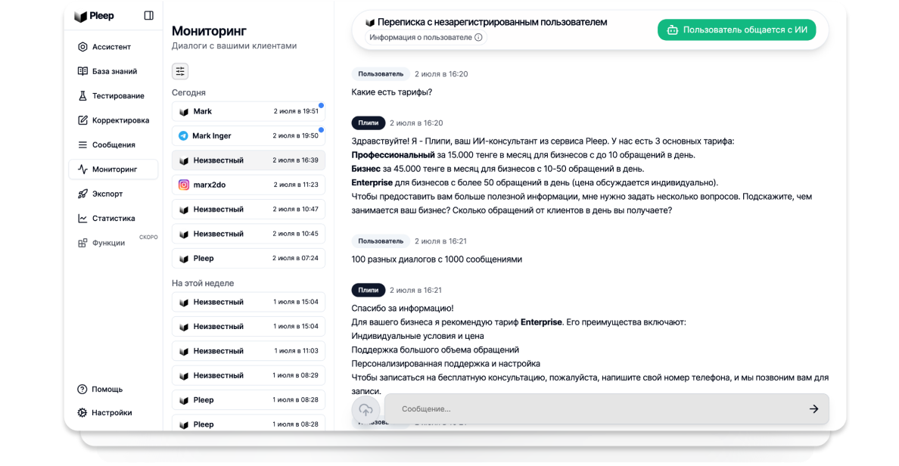Click the Плипи badge at 16:20
899x466 pixels.
click(368, 123)
